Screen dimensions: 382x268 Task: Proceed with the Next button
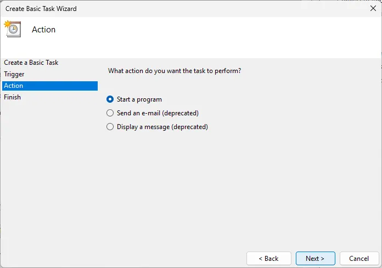click(315, 259)
